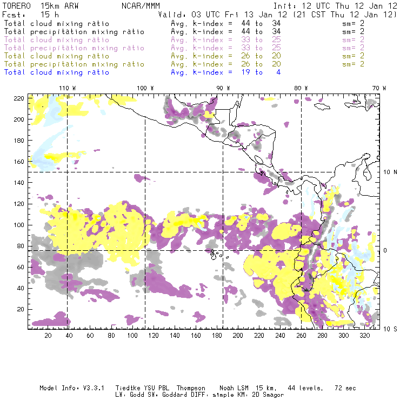
Task: Click blue "Avg. k-index = 19 to 4" text
Action: pyautogui.click(x=226, y=72)
